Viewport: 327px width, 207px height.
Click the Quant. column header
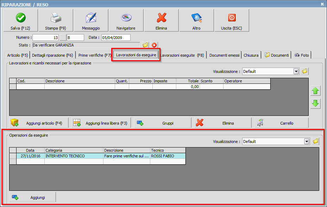[x=122, y=81]
